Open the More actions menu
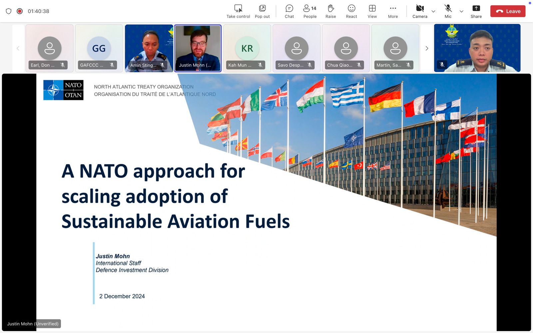The height and width of the screenshot is (333, 533). (x=393, y=11)
